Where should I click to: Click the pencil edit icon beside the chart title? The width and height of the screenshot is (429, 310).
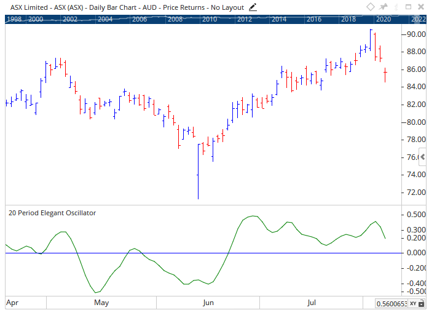pyautogui.click(x=252, y=7)
